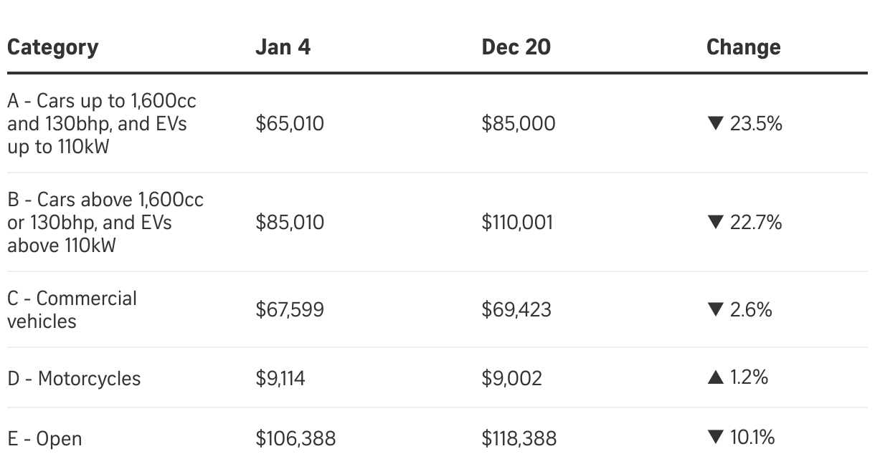Click the $65,010 Jan 4 price

coord(289,124)
